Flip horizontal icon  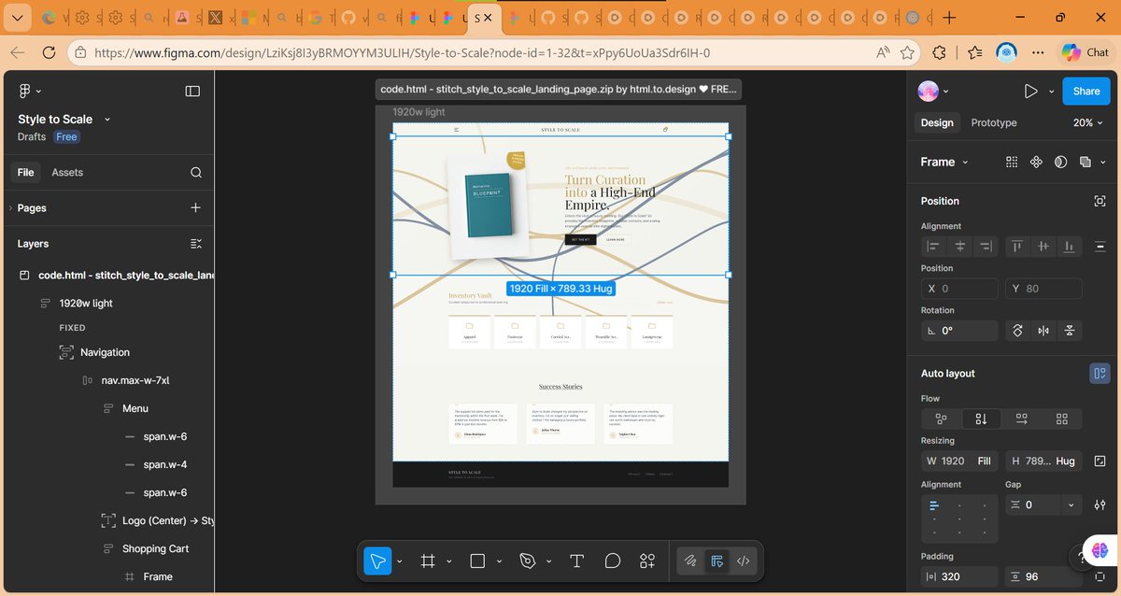pyautogui.click(x=1043, y=331)
